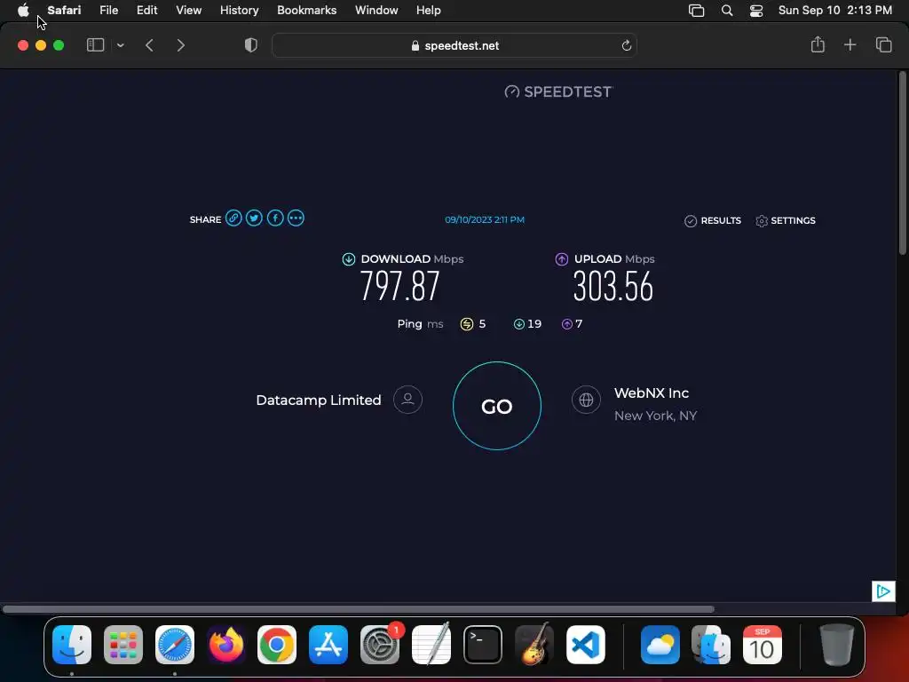This screenshot has width=909, height=682.
Task: Share result on Facebook icon
Action: (275, 218)
